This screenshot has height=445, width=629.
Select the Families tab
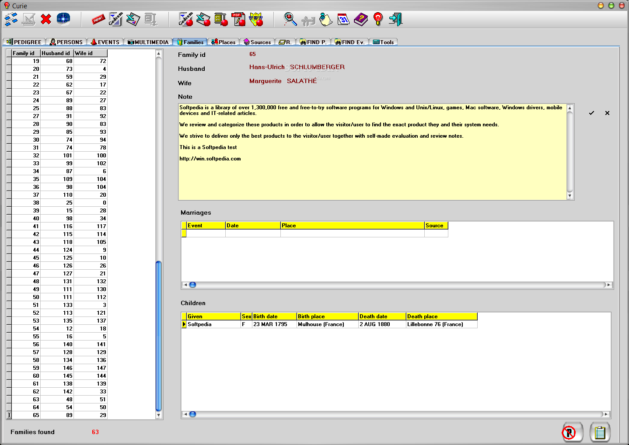tap(190, 42)
